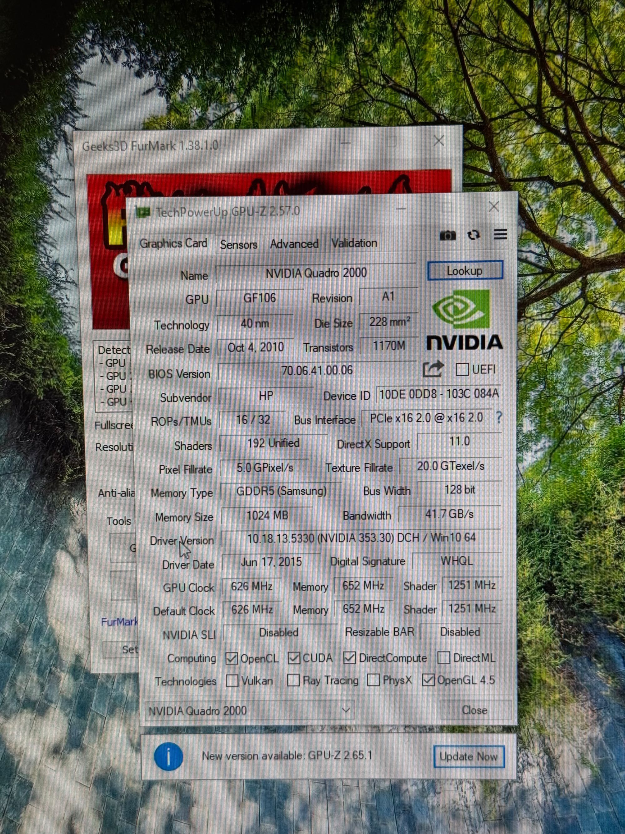Click the GPU-Z screenshot camera icon
The image size is (625, 834).
click(x=447, y=236)
